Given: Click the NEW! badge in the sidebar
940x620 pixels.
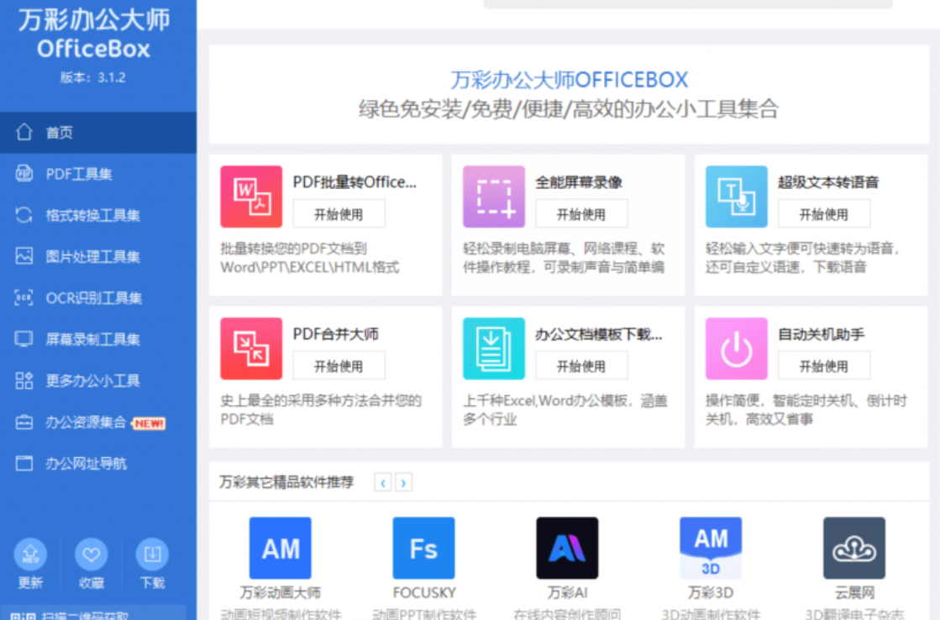Looking at the screenshot, I should click(149, 423).
